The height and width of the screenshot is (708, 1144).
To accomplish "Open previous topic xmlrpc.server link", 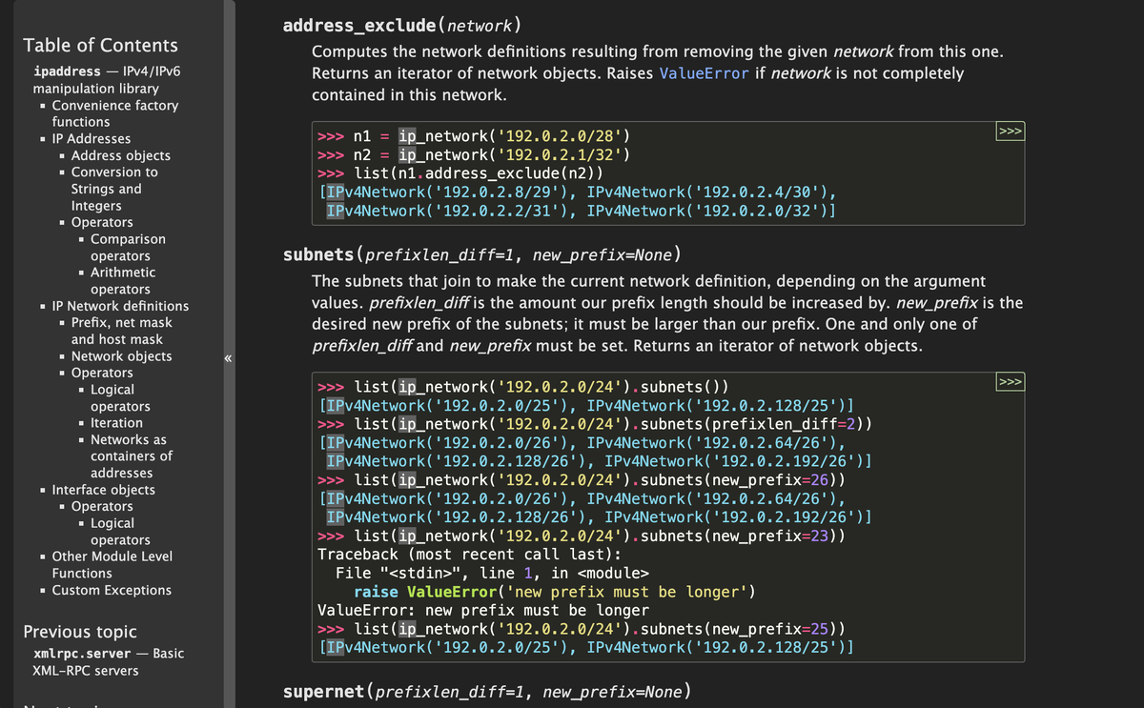I will coord(109,661).
